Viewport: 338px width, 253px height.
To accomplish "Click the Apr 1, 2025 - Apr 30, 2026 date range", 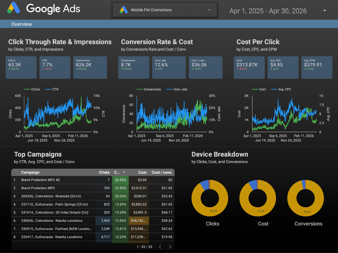I will [x=268, y=11].
